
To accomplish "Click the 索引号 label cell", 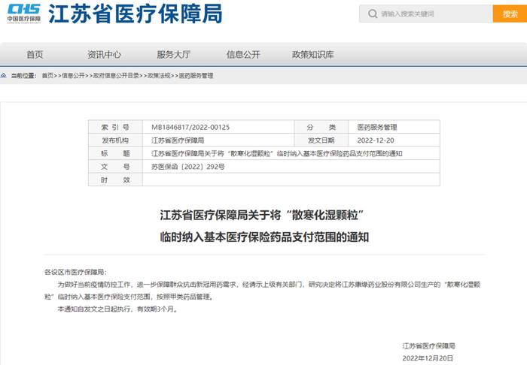I will [115, 127].
